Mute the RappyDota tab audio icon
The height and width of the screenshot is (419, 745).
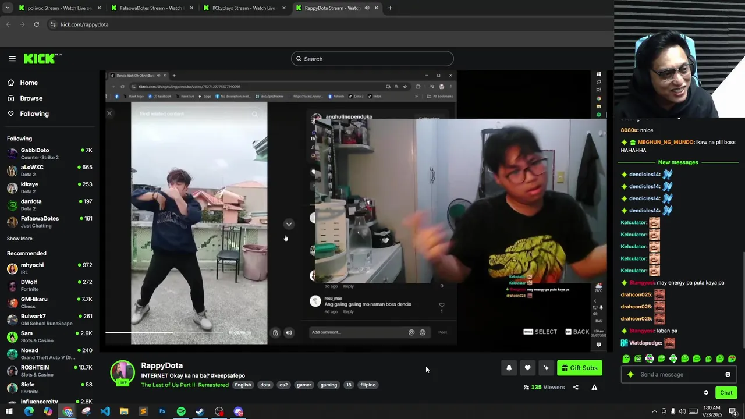pos(367,8)
